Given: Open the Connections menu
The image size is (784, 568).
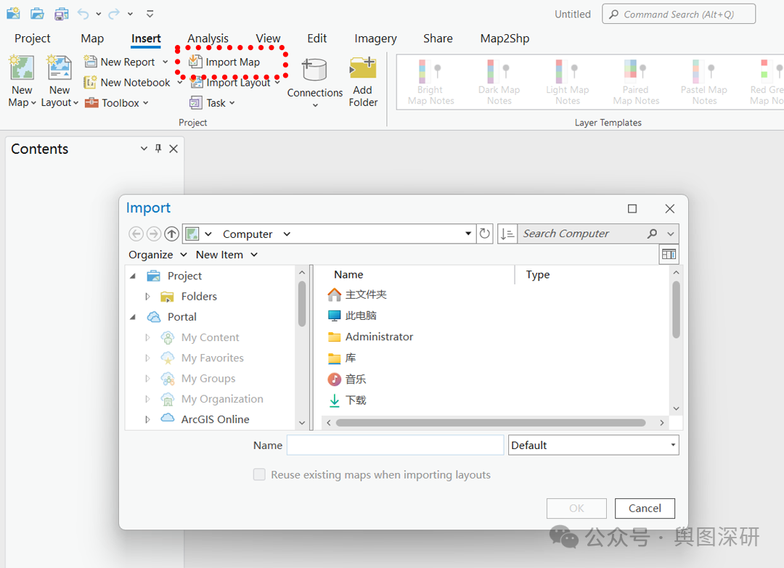Looking at the screenshot, I should click(315, 82).
